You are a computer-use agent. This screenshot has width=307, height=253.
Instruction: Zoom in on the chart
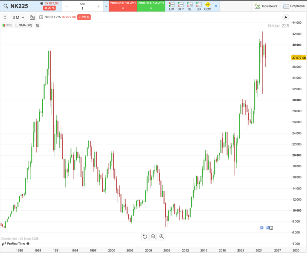(x=162, y=237)
